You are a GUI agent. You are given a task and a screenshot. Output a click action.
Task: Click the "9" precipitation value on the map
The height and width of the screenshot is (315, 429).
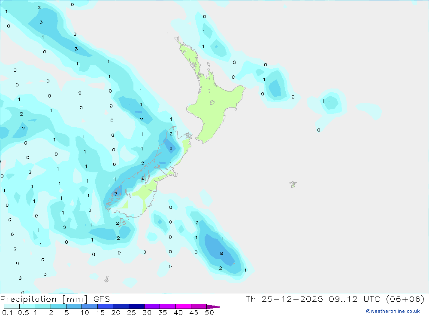click(171, 149)
